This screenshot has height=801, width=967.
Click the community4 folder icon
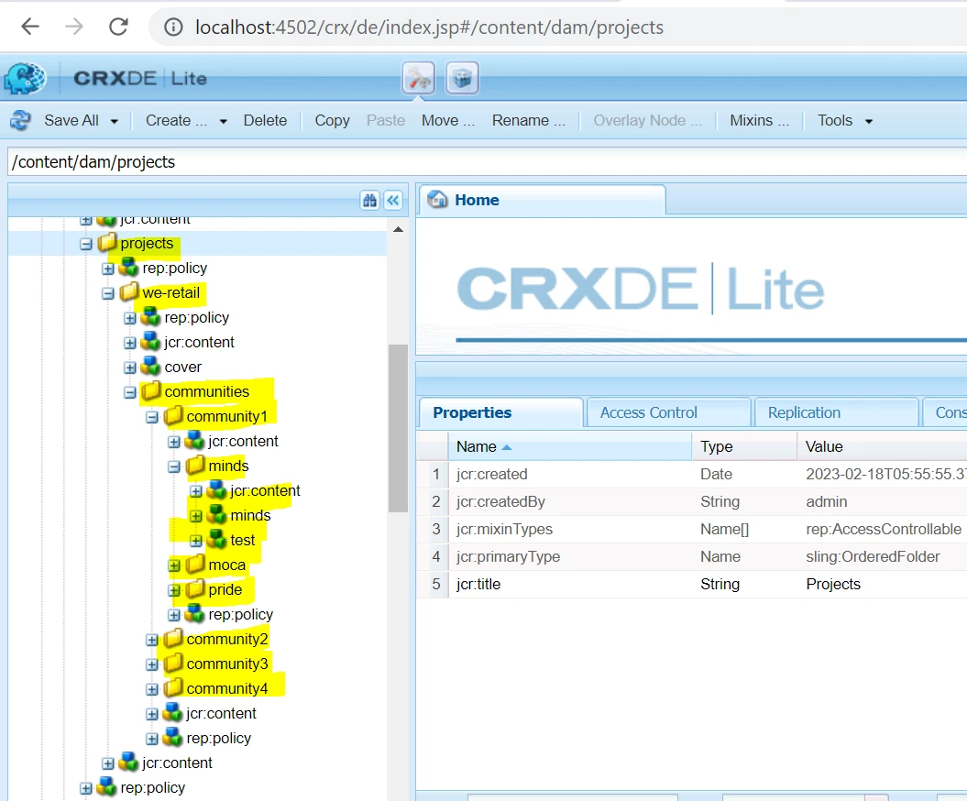(x=173, y=687)
